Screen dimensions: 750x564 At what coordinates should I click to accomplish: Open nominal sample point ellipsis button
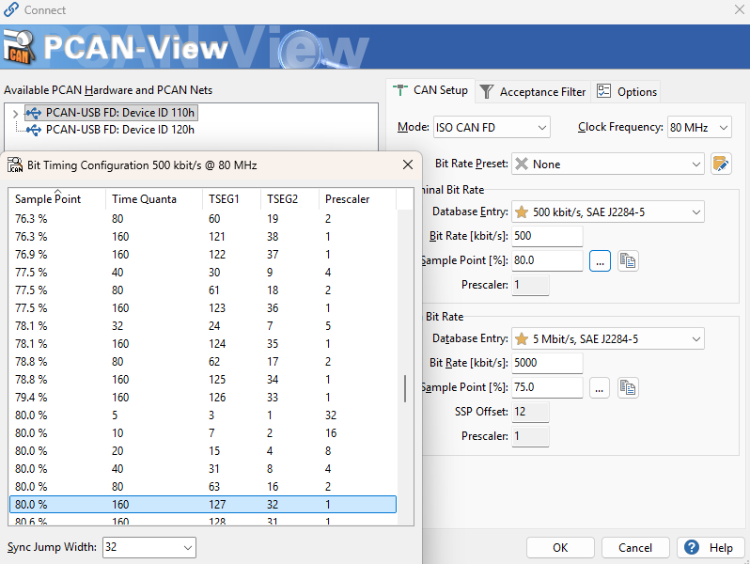tap(600, 260)
